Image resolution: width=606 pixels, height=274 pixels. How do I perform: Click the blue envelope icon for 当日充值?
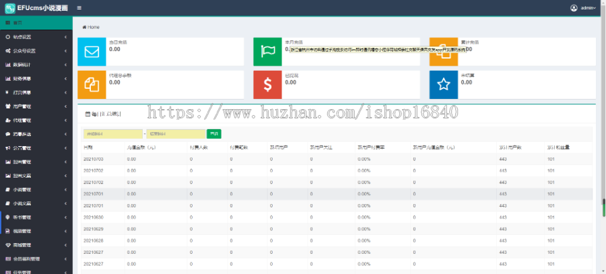(92, 52)
